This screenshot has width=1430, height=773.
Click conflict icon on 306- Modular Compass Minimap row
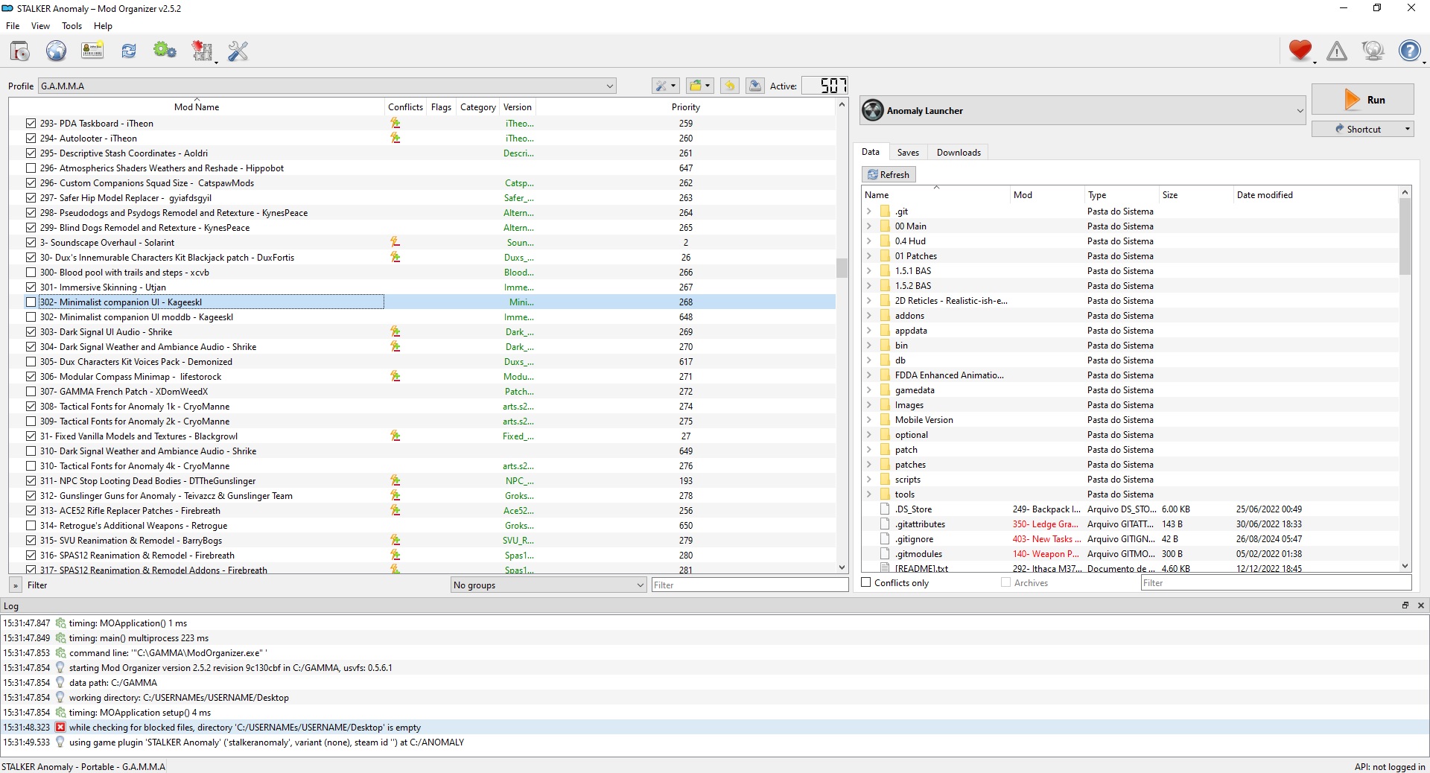click(x=395, y=377)
